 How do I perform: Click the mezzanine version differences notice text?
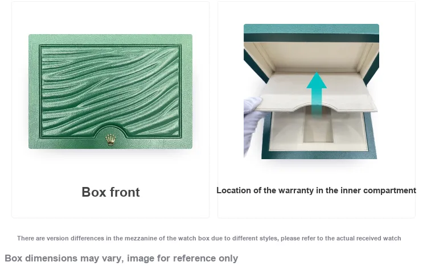[x=209, y=238]
